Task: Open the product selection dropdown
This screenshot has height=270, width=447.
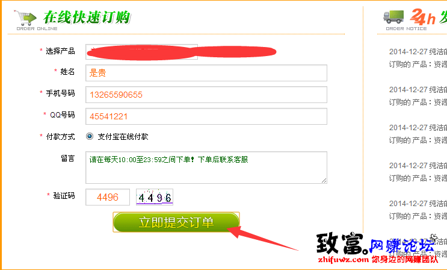Action: (141, 52)
